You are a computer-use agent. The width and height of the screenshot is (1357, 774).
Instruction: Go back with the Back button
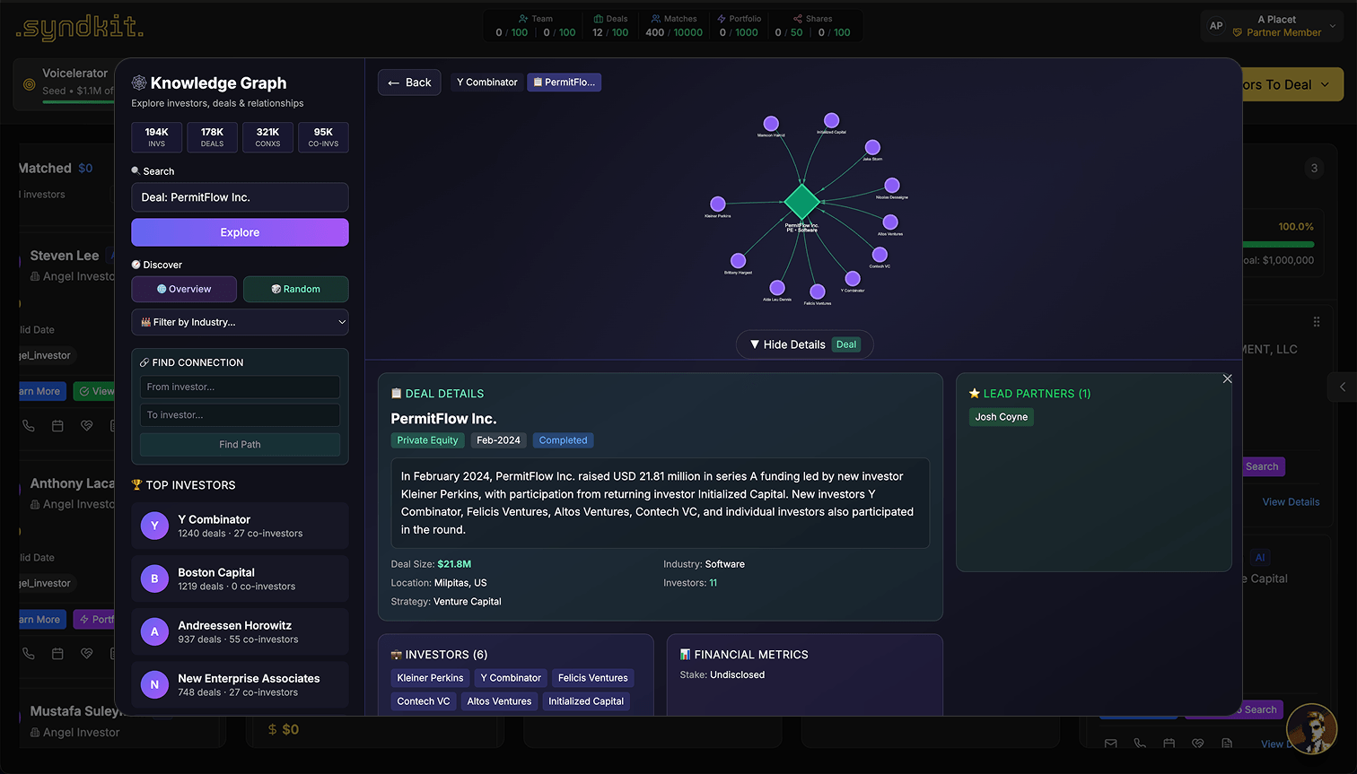(x=409, y=83)
